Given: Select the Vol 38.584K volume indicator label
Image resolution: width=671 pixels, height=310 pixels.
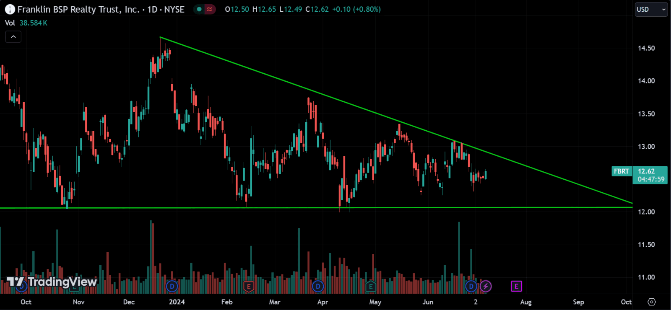Looking at the screenshot, I should 26,23.
